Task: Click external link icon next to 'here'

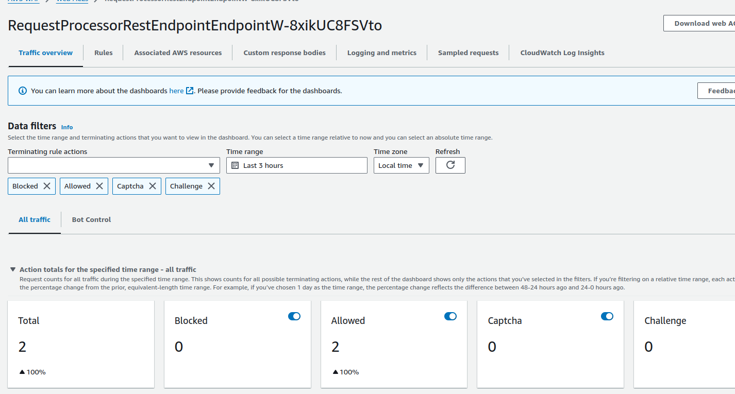Action: point(190,91)
